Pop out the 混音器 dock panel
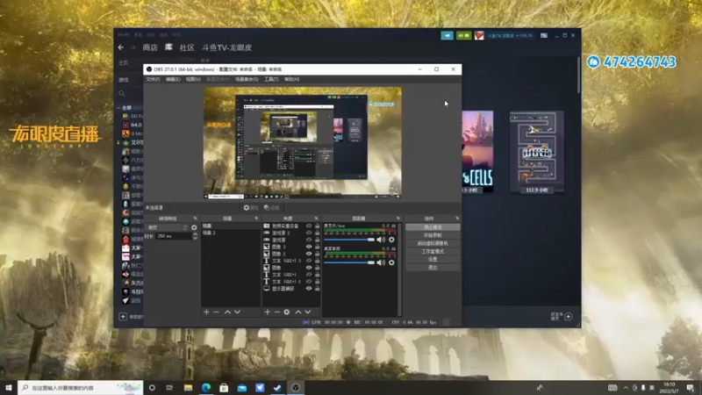This screenshot has width=702, height=395. pos(398,219)
